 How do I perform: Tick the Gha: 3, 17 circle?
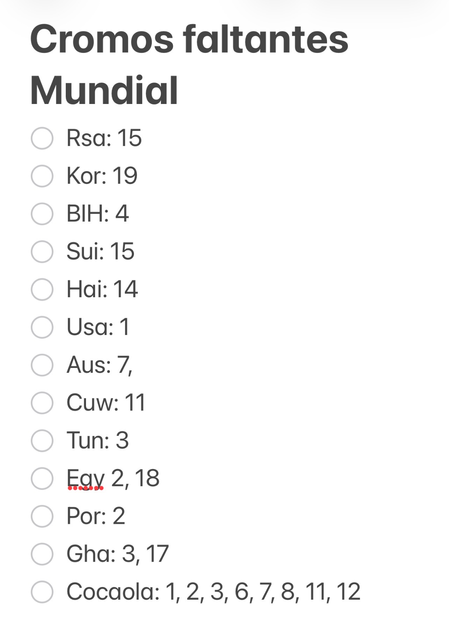pyautogui.click(x=42, y=554)
